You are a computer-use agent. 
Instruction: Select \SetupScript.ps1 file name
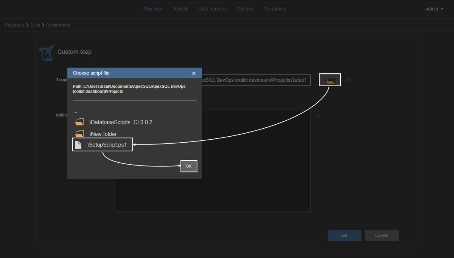(x=107, y=145)
